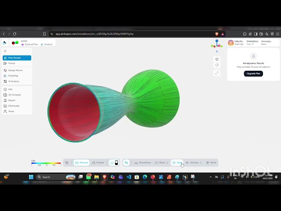
Task: Click the view cube icon button
Action: (217, 59)
